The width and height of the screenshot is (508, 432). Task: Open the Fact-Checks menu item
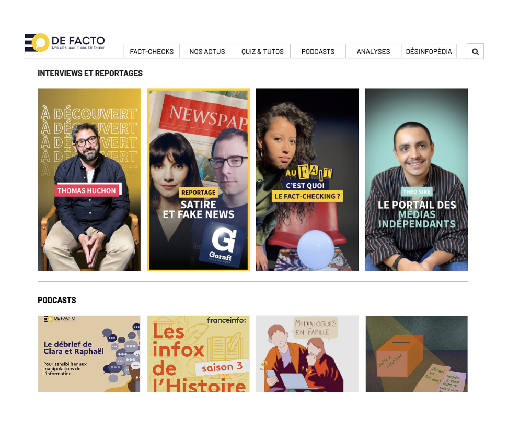[x=152, y=52]
